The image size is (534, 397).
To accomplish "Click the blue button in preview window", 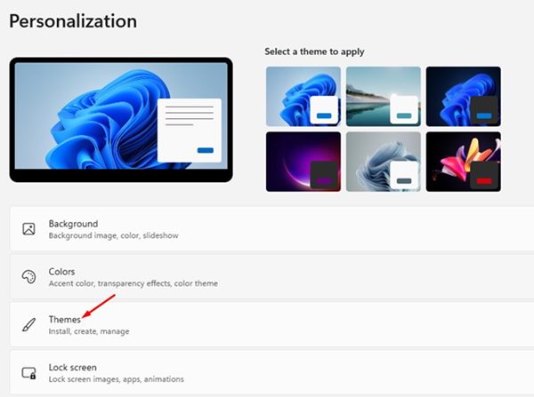I will click(x=206, y=150).
